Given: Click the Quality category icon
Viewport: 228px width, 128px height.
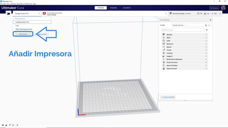Looking at the screenshot, I should [164, 35].
